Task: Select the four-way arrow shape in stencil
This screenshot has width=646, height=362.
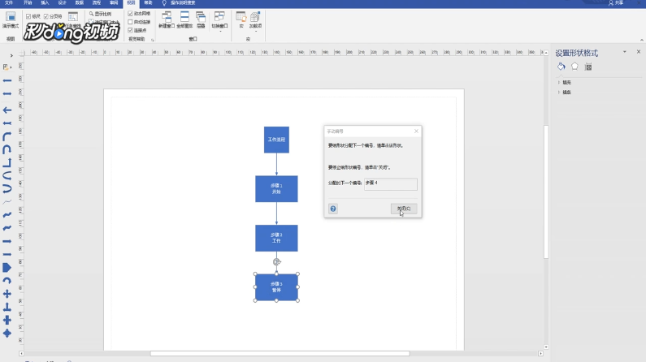Action: click(7, 294)
